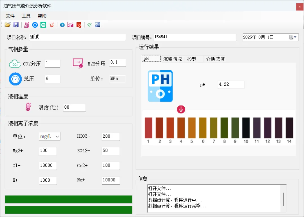Open the 帮助 menu
304x217 pixels.
pyautogui.click(x=42, y=16)
